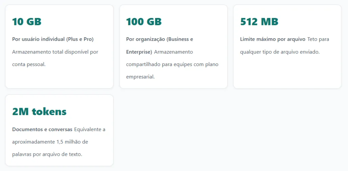Click the "palavras por arquivo de texto" line
This screenshot has width=348, height=171.
point(47,154)
